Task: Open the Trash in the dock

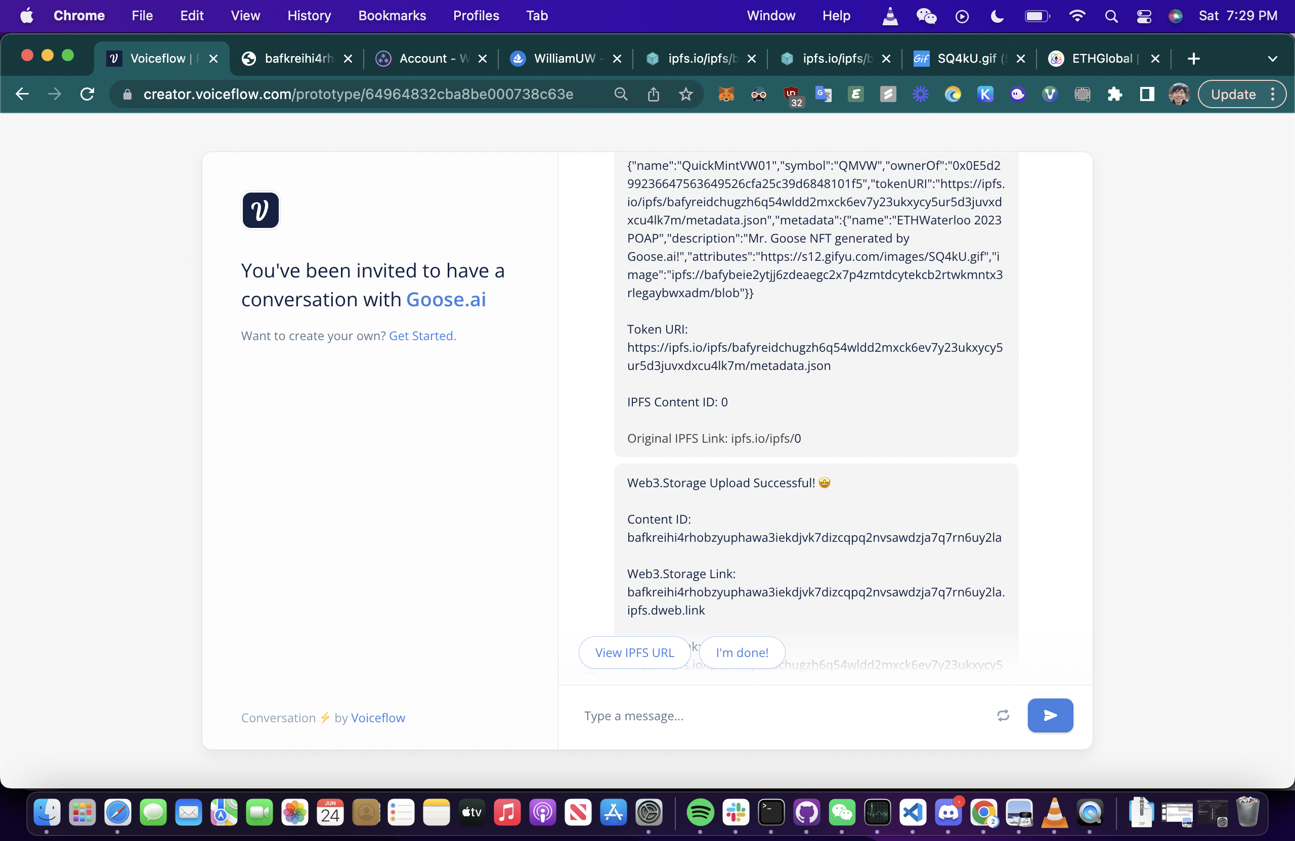Action: tap(1247, 812)
